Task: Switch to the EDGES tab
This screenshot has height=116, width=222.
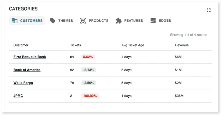Action: [x=161, y=21]
